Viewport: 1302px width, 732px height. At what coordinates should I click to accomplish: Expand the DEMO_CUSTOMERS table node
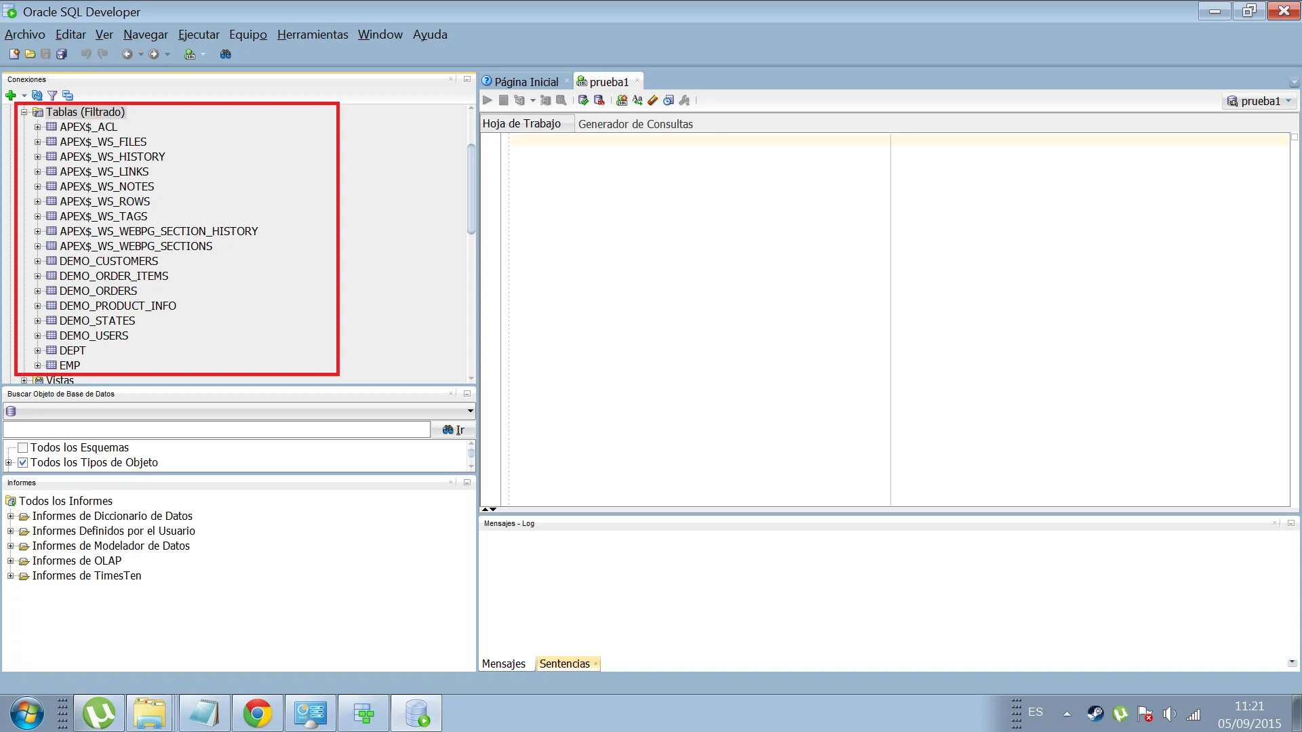pyautogui.click(x=38, y=261)
